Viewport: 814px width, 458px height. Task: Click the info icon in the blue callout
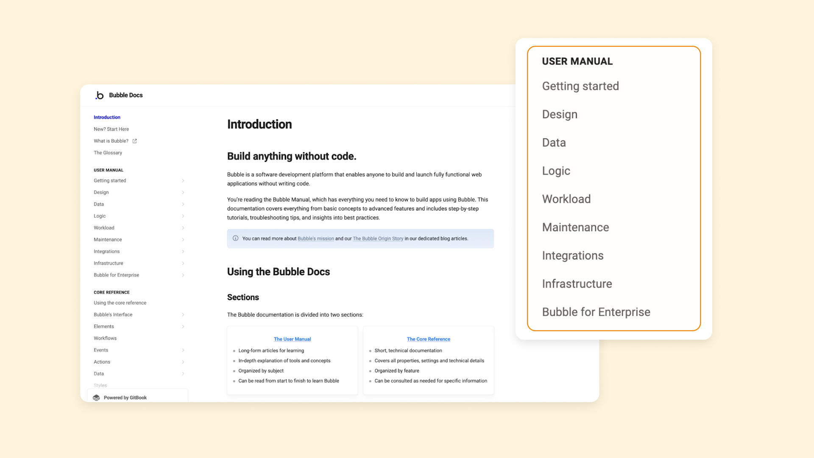(236, 238)
